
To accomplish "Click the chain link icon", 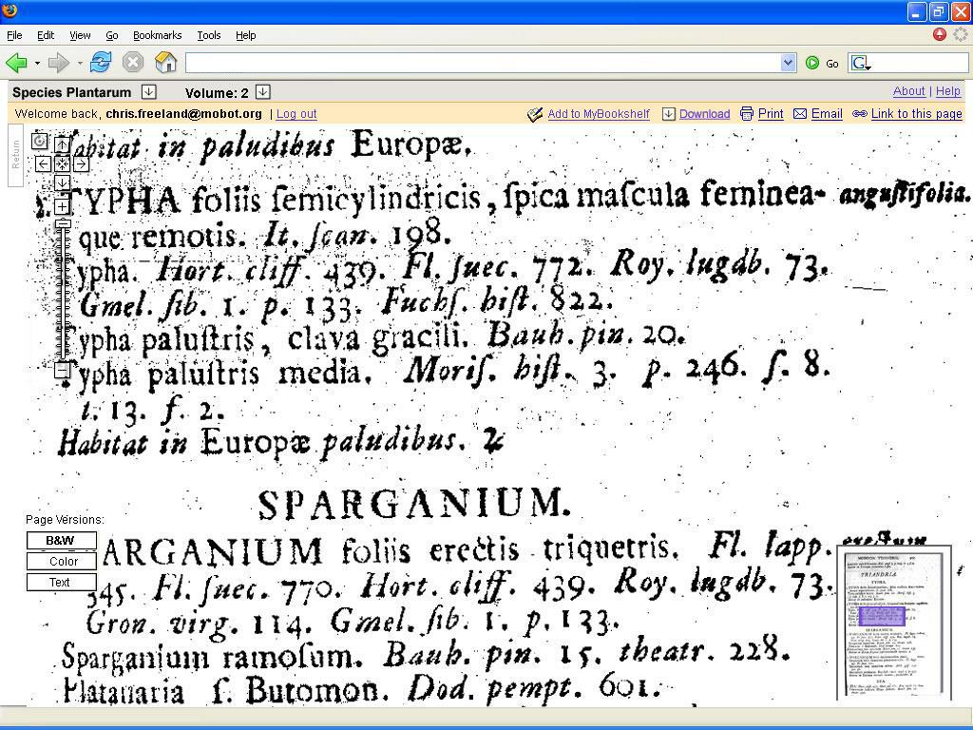I will (x=859, y=114).
